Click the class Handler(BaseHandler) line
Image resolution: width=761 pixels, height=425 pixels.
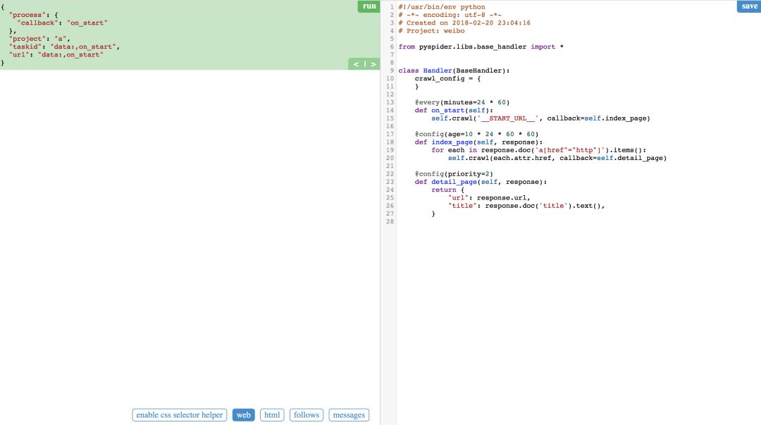coord(454,70)
